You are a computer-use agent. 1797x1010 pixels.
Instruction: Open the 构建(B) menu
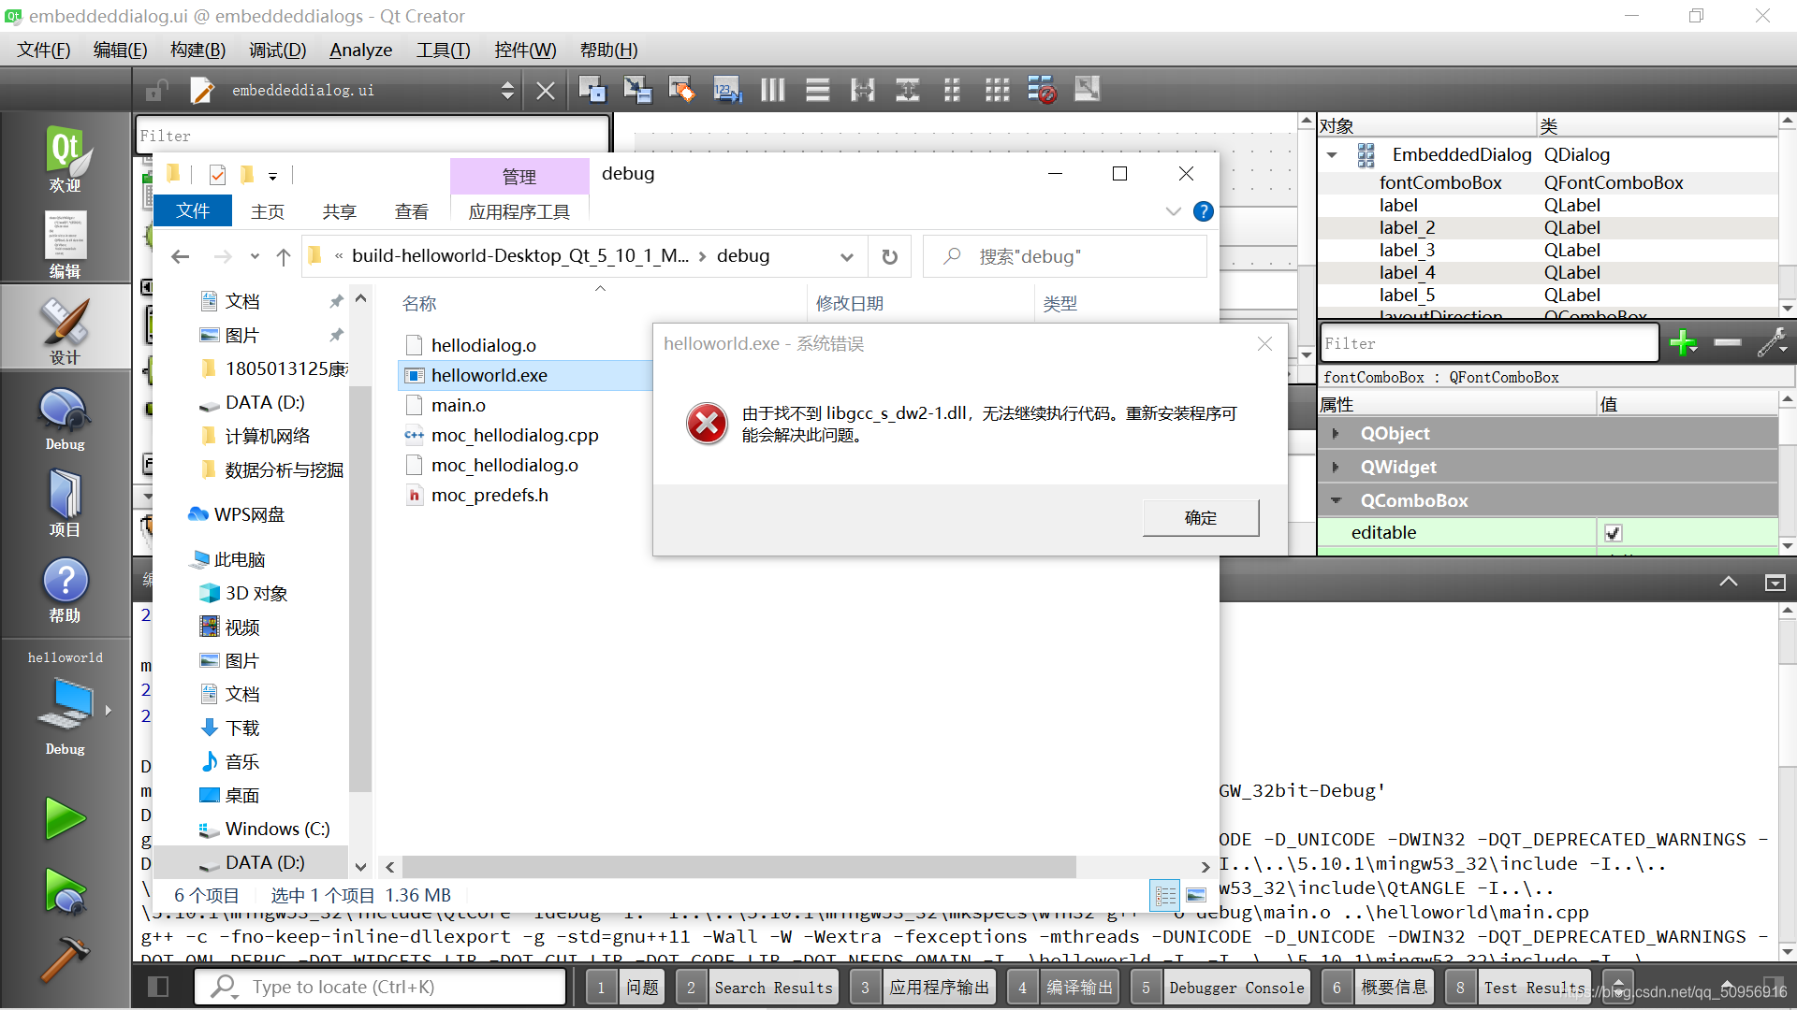[x=197, y=50]
